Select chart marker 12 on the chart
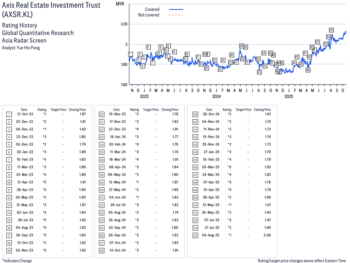350x263 pixels. point(168,46)
